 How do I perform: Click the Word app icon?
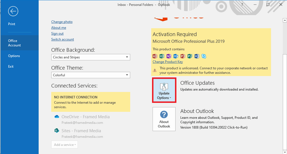tap(197, 56)
